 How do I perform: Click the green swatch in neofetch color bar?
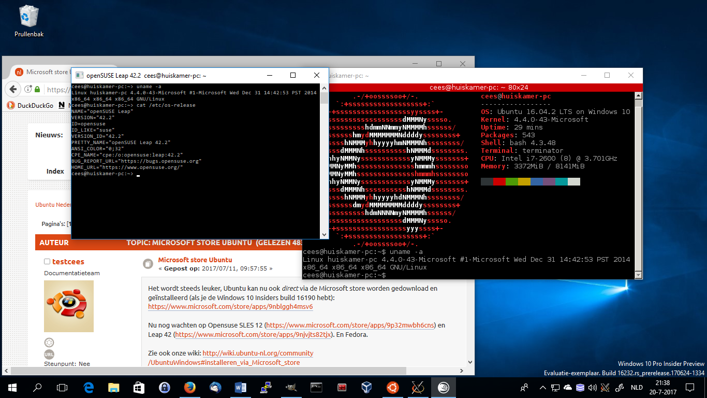[511, 181]
